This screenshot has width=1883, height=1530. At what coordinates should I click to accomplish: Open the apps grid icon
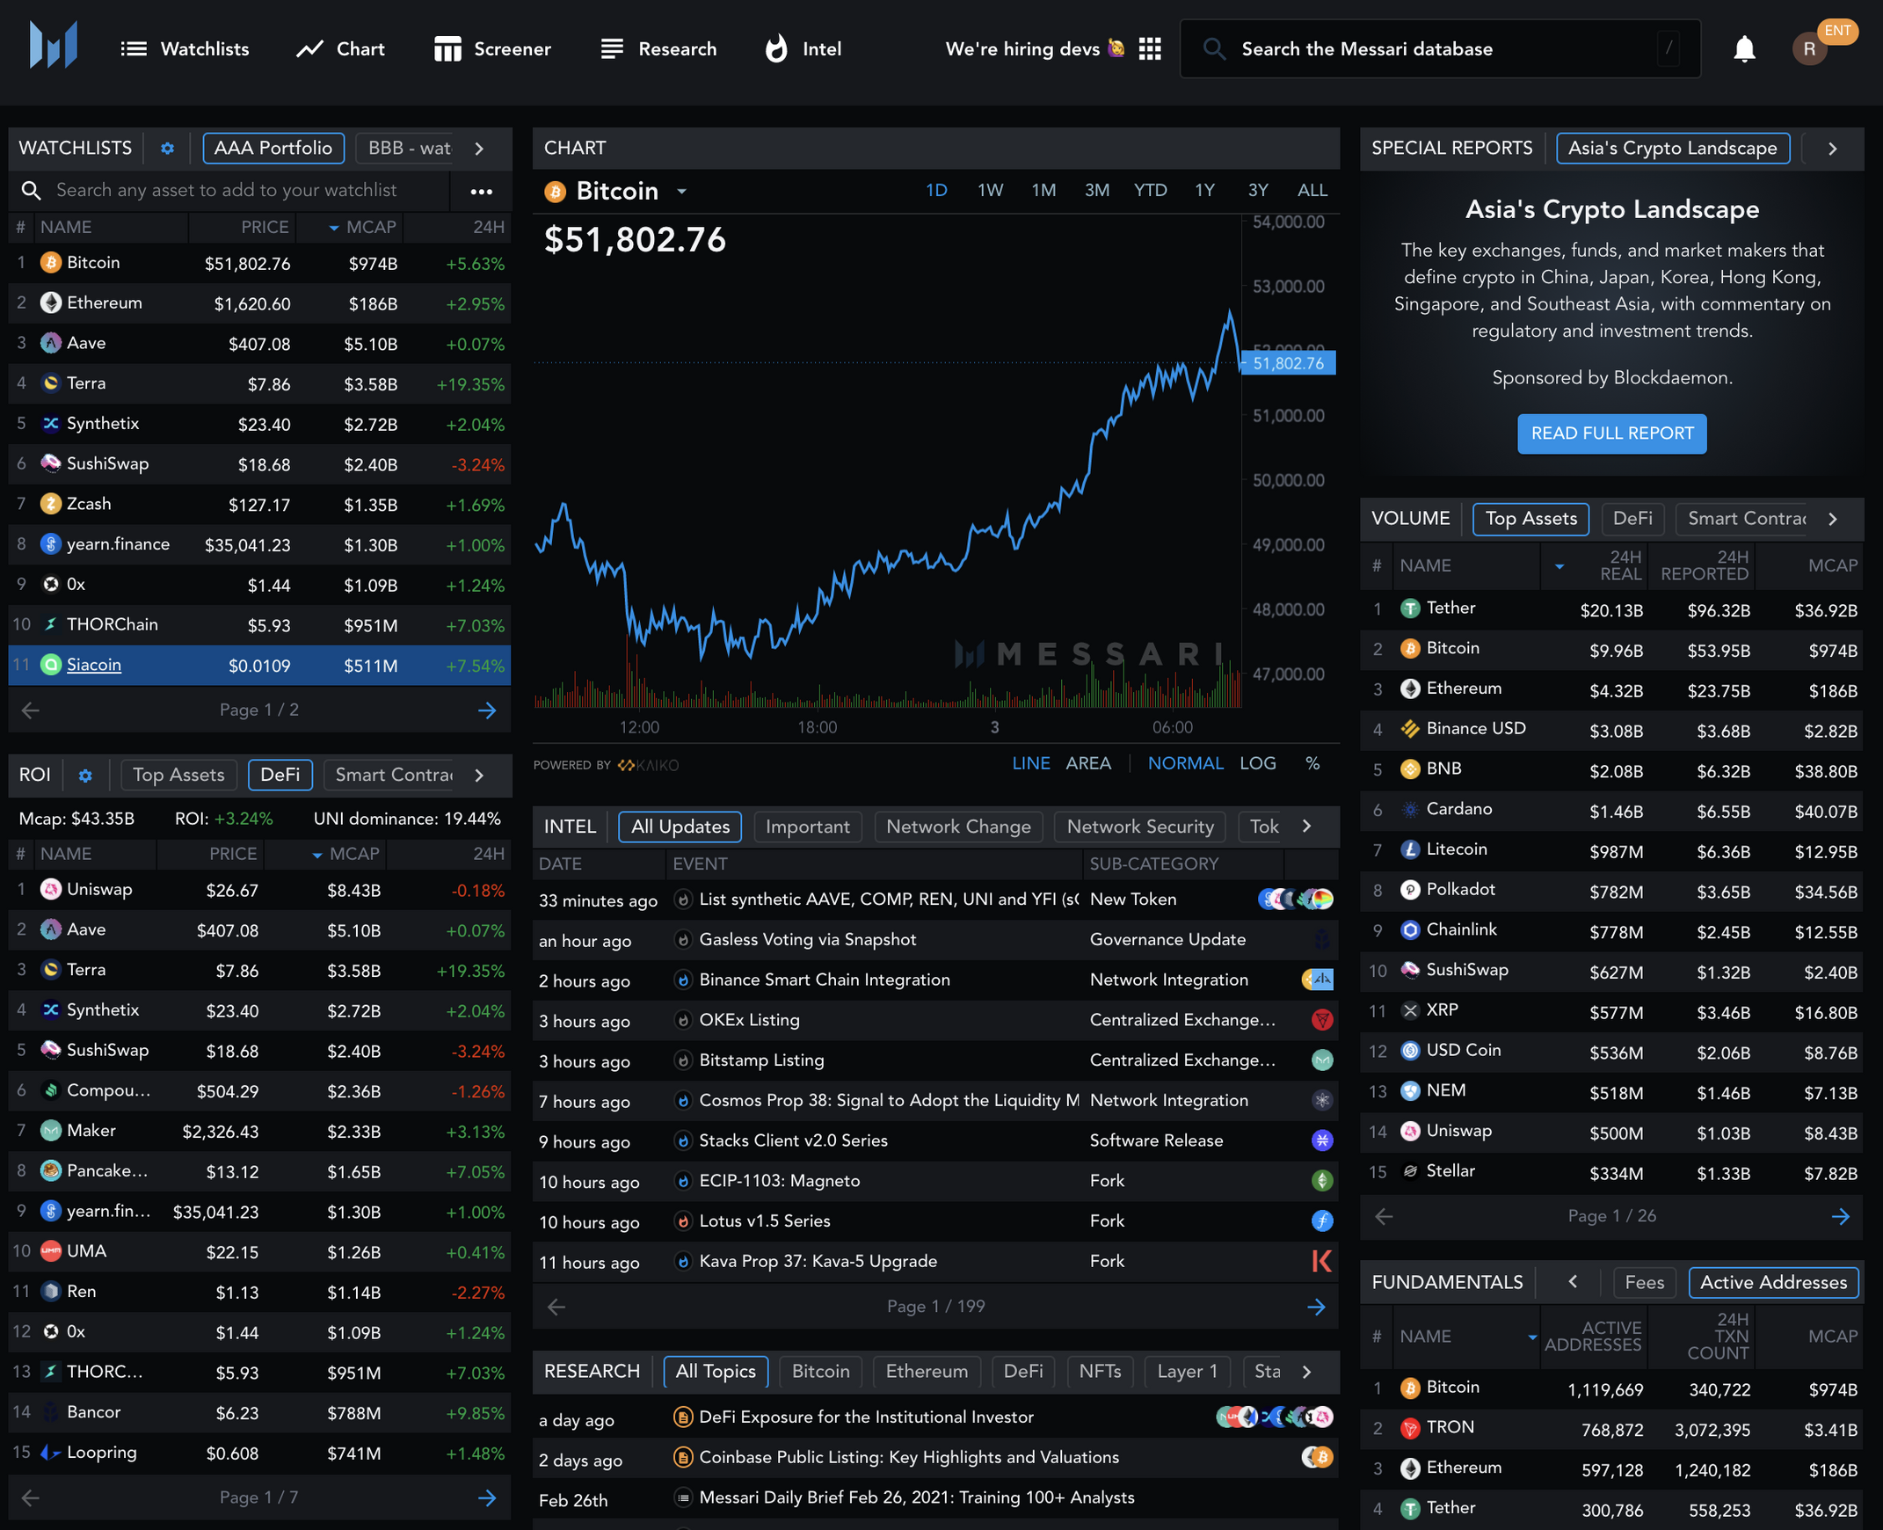tap(1149, 48)
